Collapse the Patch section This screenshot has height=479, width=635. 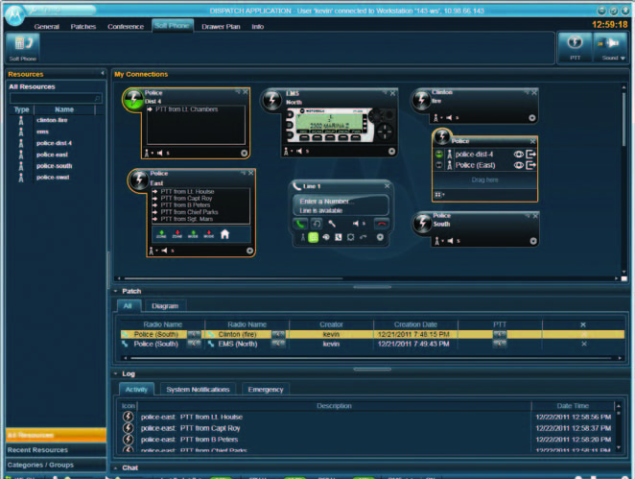coord(117,290)
